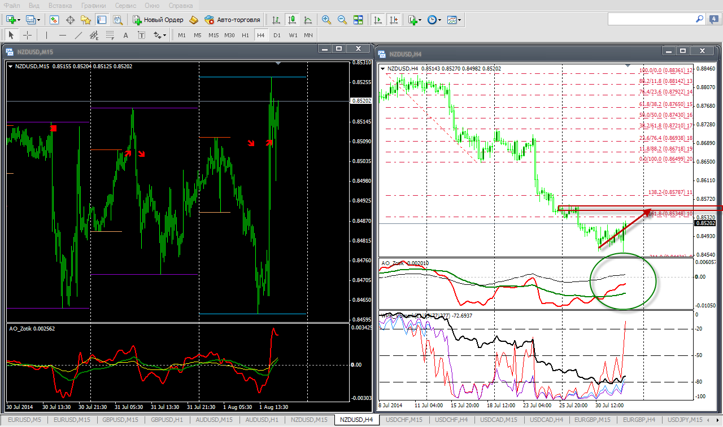Toggle Chart Shift button
This screenshot has height=427, width=723.
click(394, 20)
